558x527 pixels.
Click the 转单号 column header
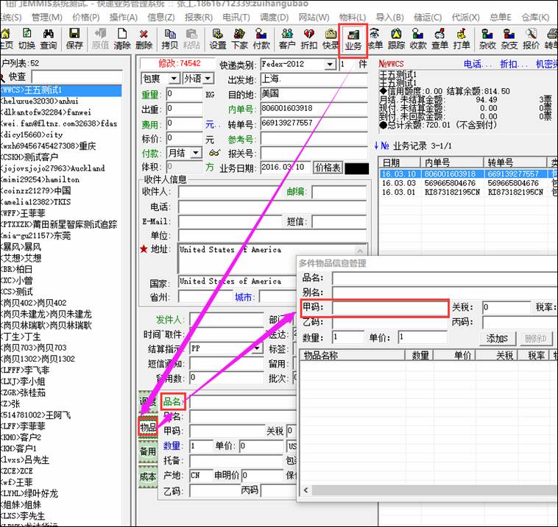click(515, 162)
